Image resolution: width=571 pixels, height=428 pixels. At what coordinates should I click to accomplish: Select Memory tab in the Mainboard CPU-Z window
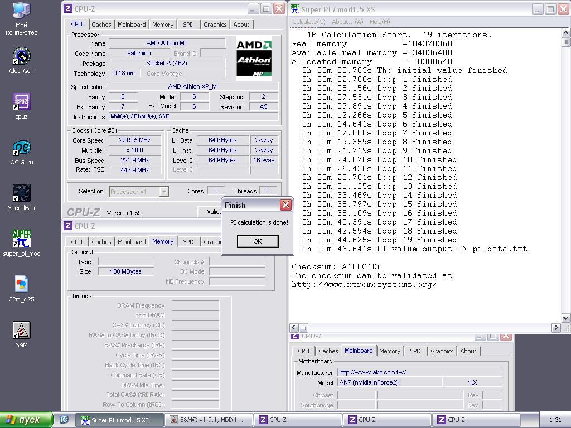click(390, 351)
